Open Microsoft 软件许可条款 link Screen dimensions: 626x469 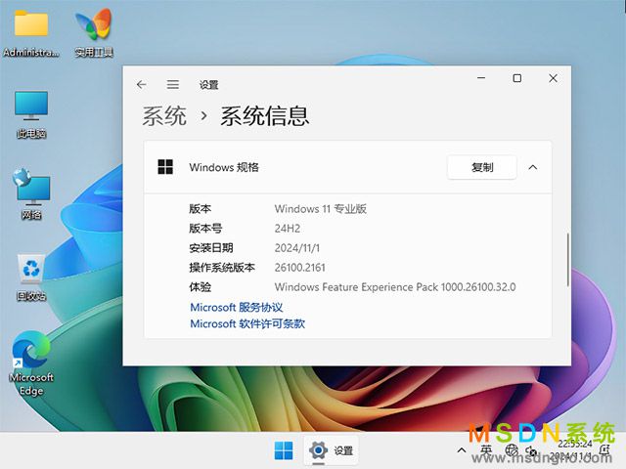tap(247, 323)
